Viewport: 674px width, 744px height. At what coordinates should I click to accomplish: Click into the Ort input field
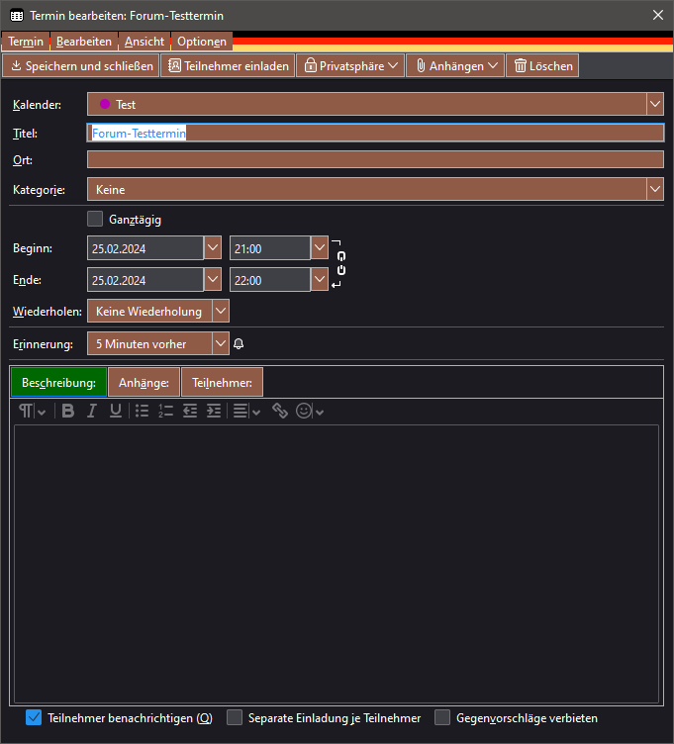pyautogui.click(x=374, y=160)
